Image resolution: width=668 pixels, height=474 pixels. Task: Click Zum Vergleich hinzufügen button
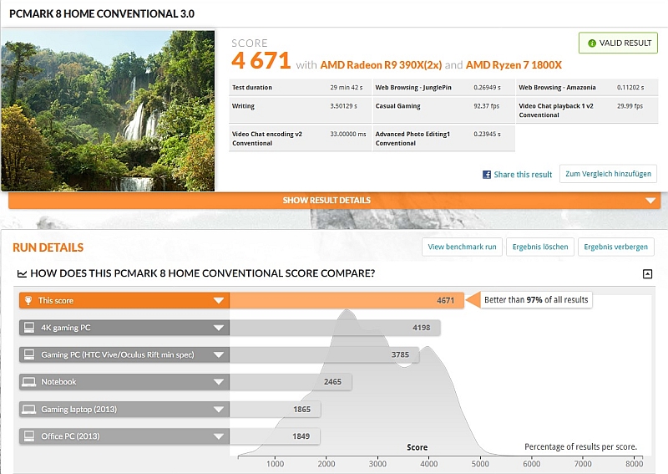tap(608, 174)
